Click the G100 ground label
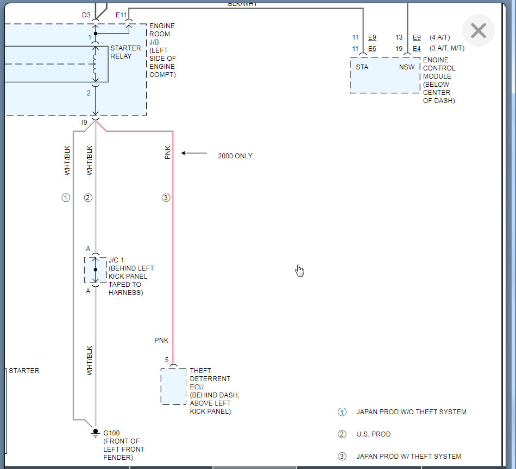Viewport: 516px width, 469px height. coord(123,445)
